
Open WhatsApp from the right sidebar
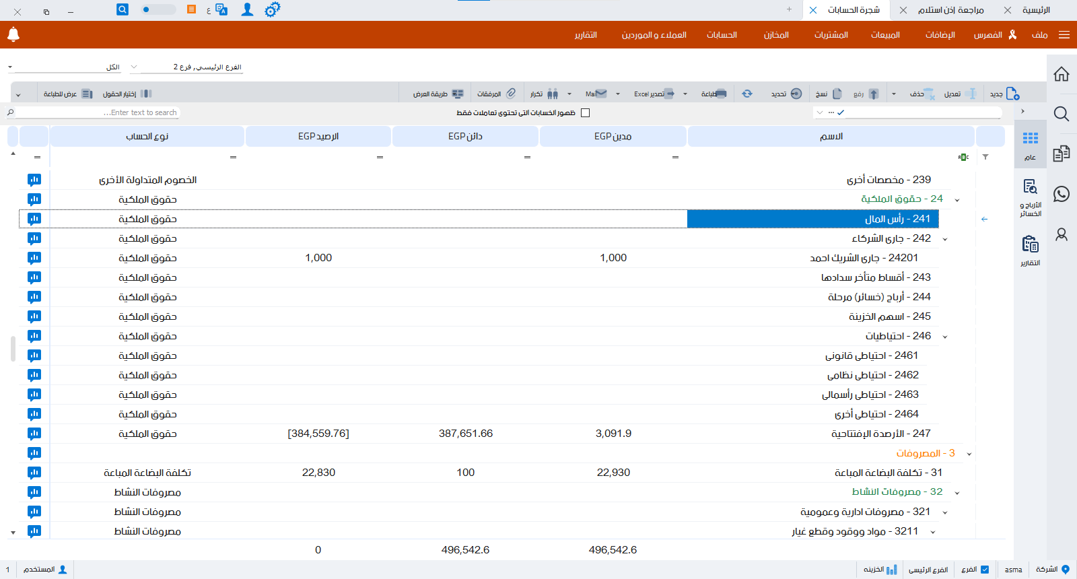tap(1062, 194)
